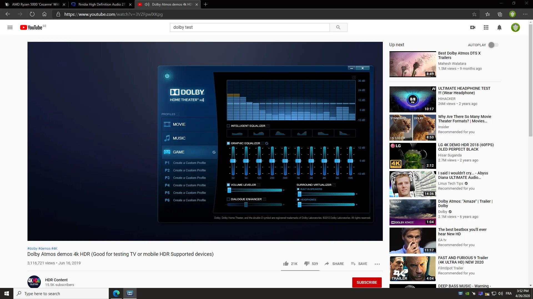Click the search magnifier button
The width and height of the screenshot is (533, 299).
338,27
